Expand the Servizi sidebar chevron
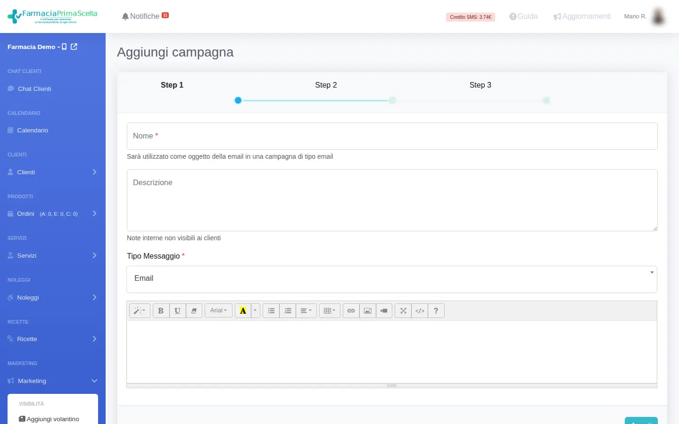 click(x=94, y=255)
